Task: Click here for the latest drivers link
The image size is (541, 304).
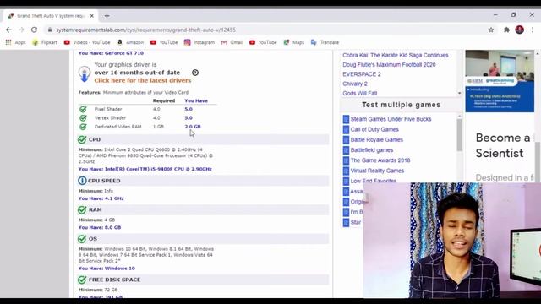Action: coord(143,80)
